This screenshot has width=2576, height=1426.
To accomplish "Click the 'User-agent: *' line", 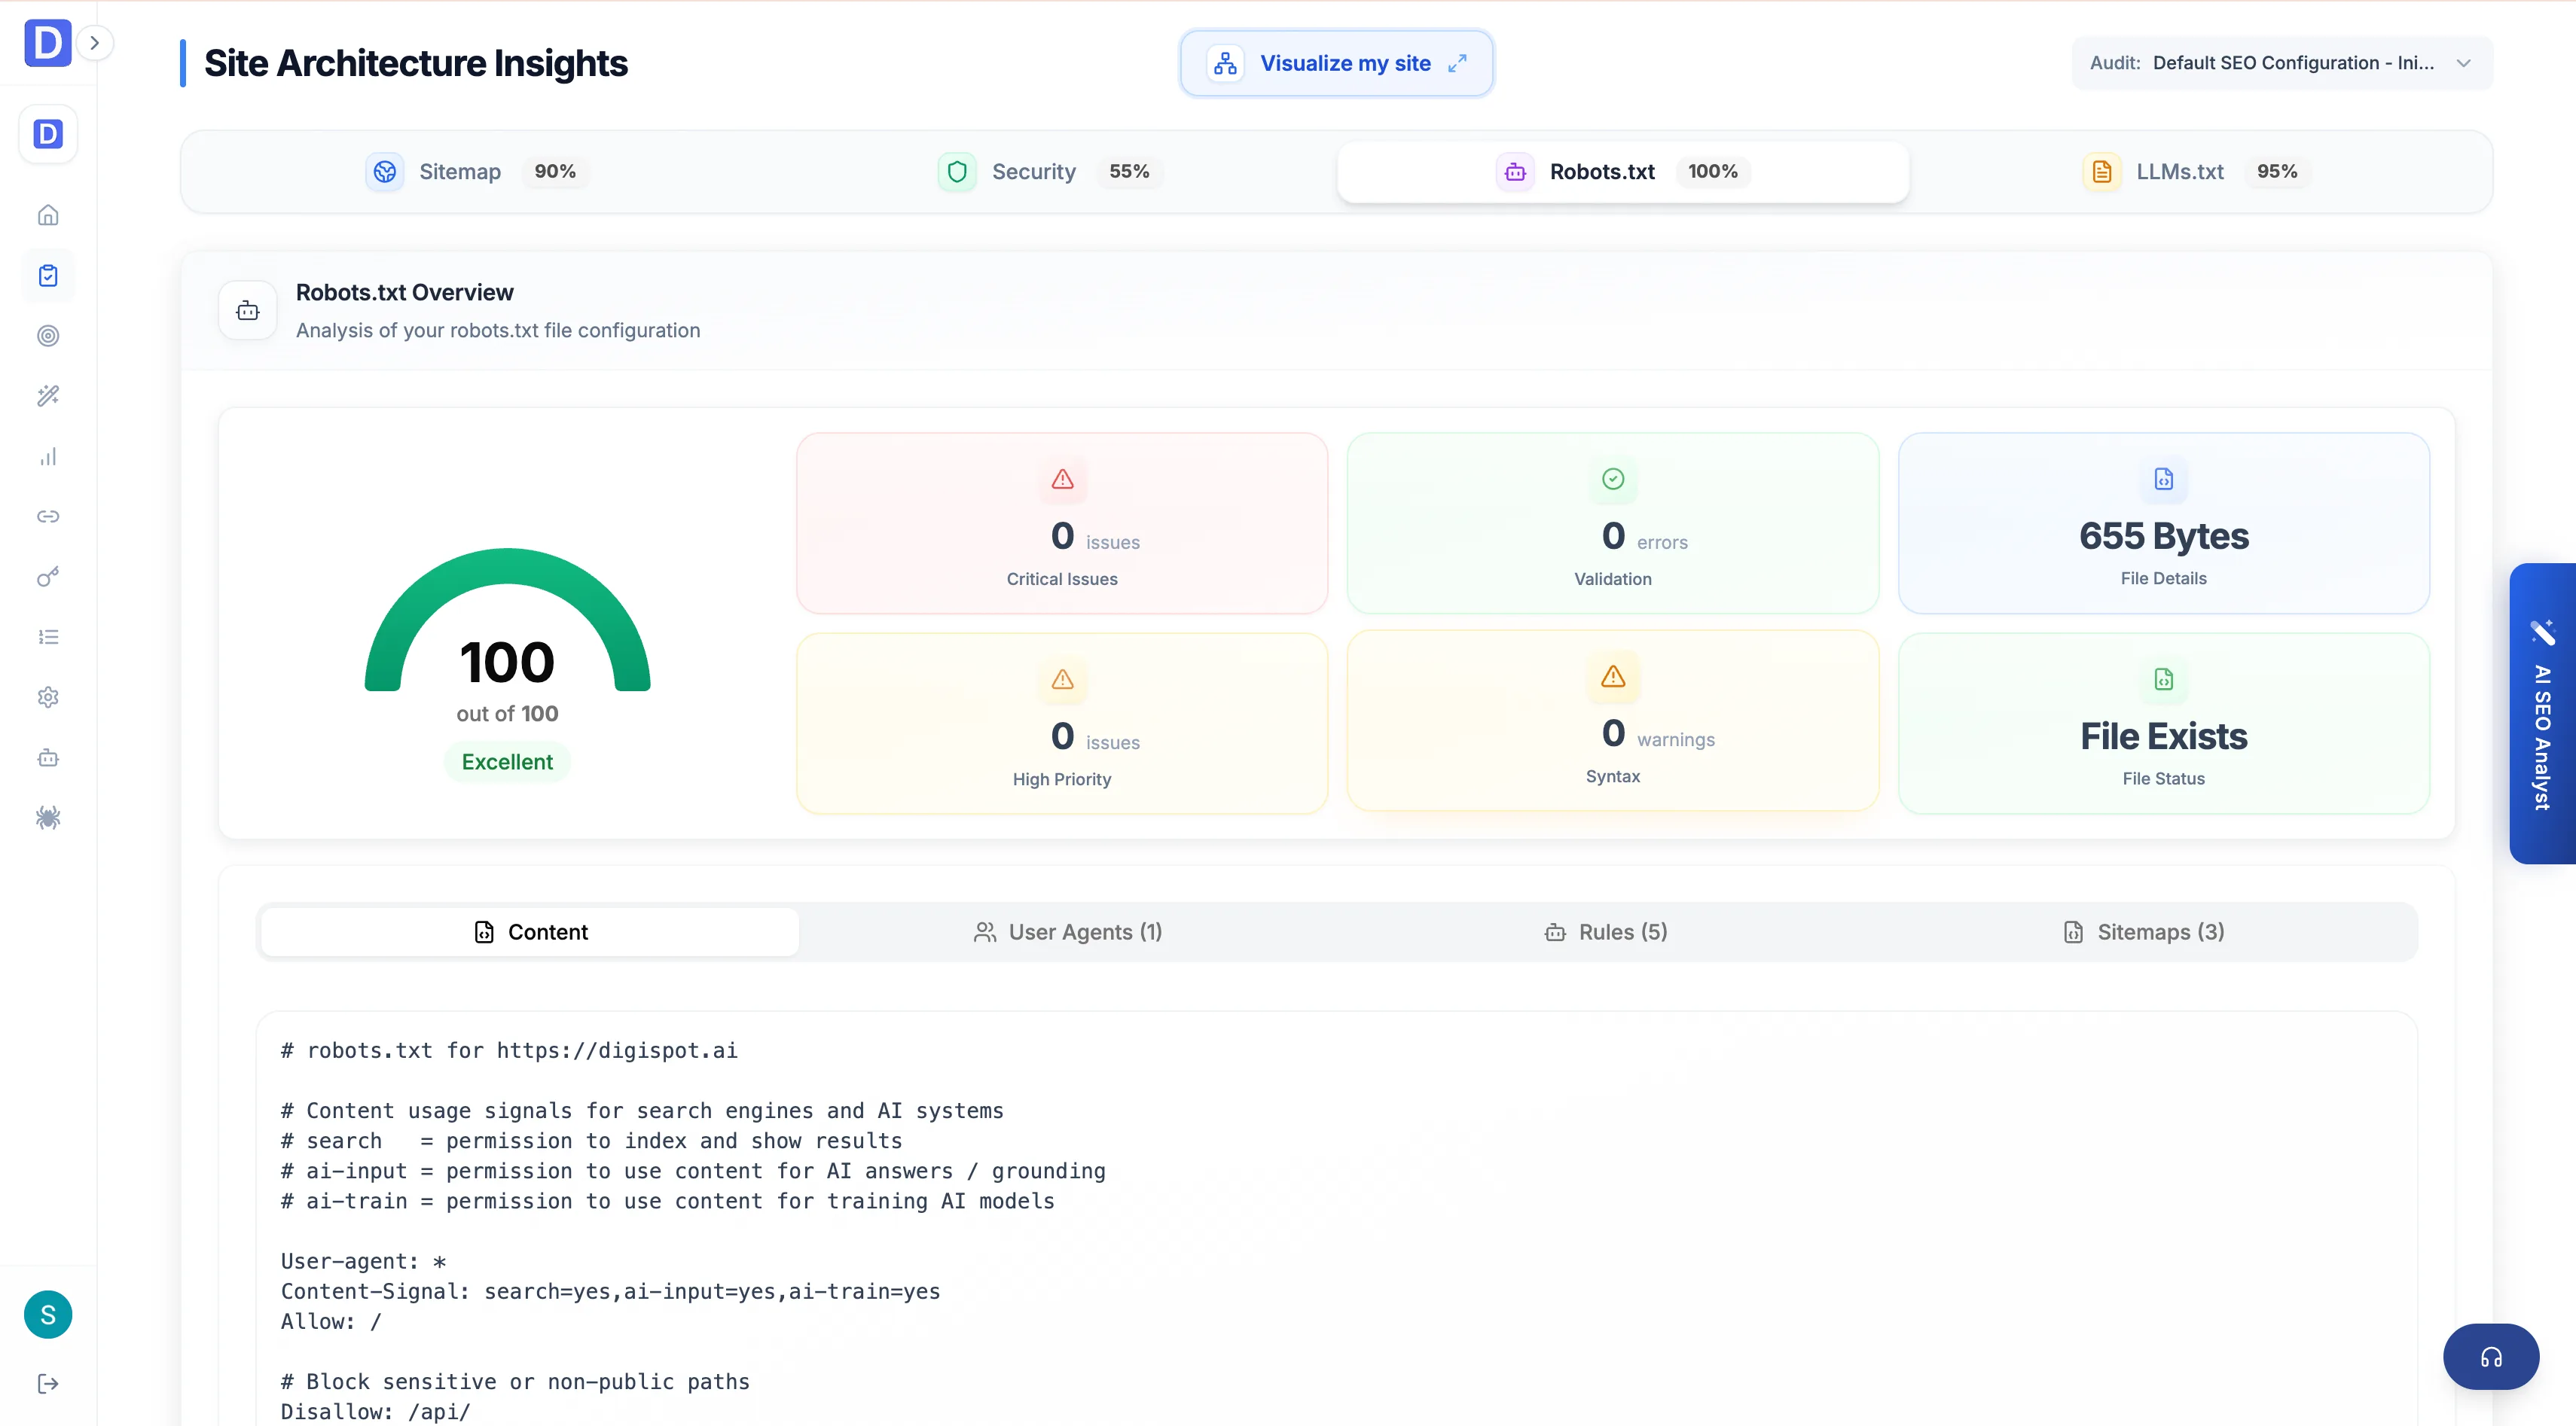I will 364,1261.
